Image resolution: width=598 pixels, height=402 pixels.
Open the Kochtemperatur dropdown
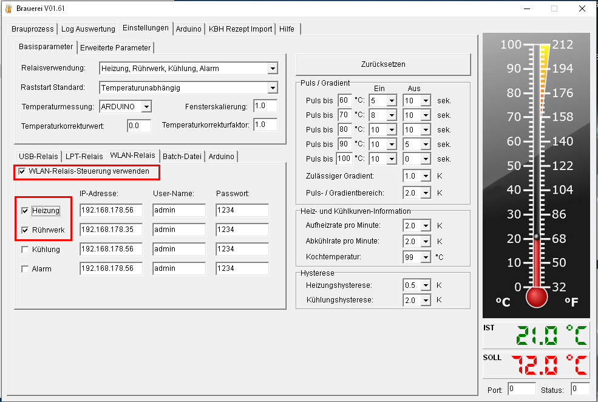click(x=426, y=257)
